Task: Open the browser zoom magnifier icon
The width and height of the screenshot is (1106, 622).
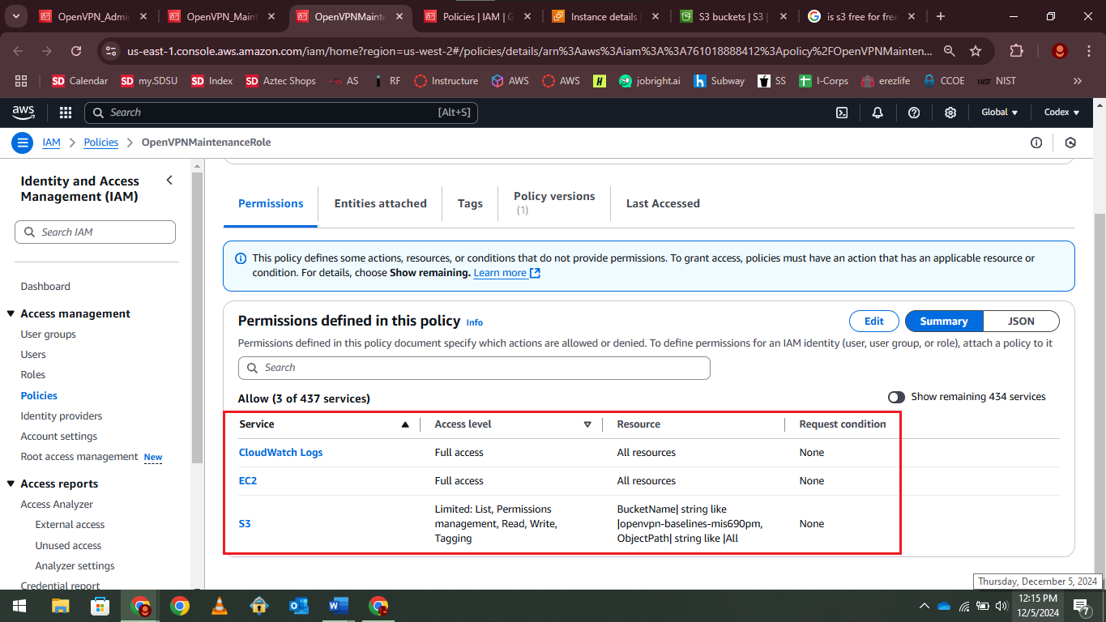Action: pos(950,51)
